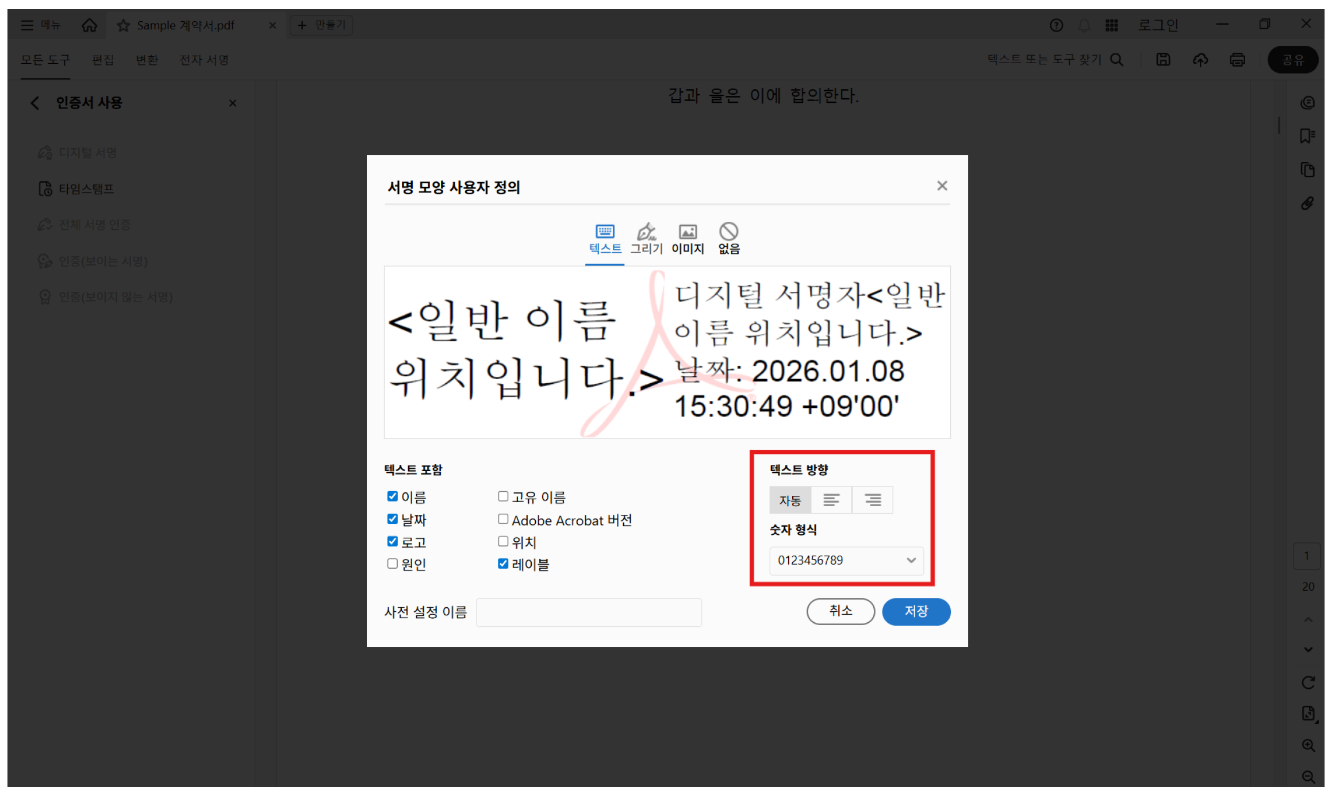This screenshot has width=1328, height=794.
Task: Click the attachments paperclip icon
Action: (1307, 203)
